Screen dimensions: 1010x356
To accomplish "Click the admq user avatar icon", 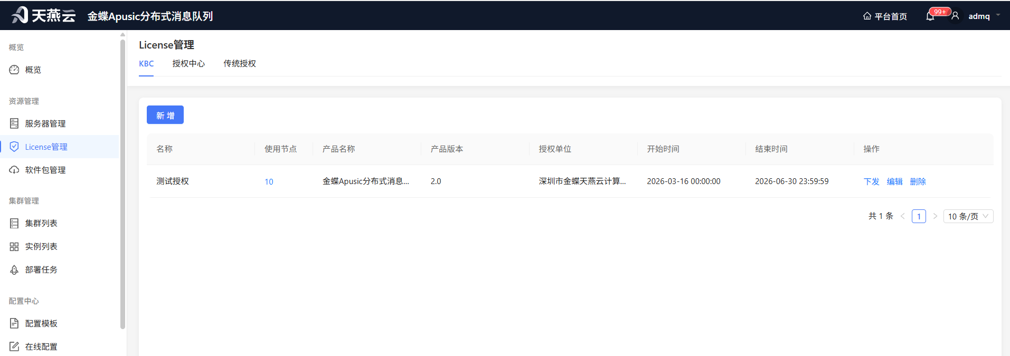I will (x=955, y=16).
